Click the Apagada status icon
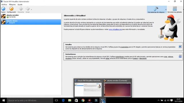Screen dimensions: 184x103 click(8, 23)
